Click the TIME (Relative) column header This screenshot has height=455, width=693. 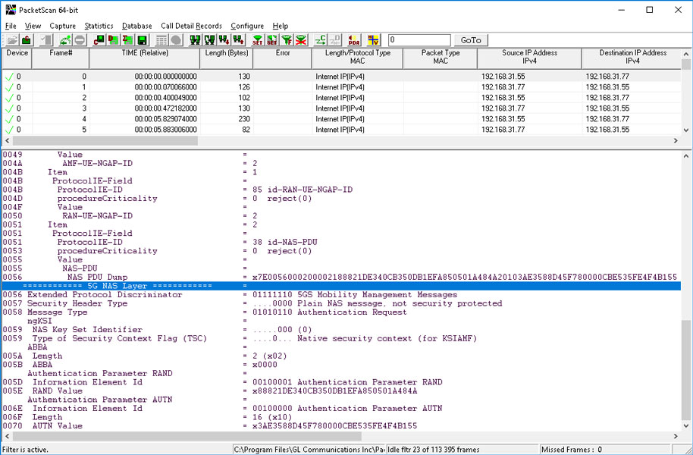click(x=145, y=58)
